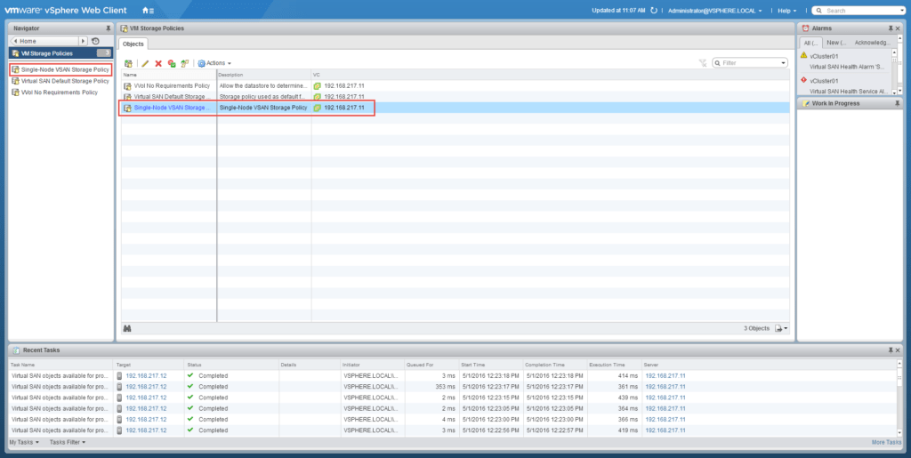The image size is (911, 458).
Task: Open the My Tasks dropdown
Action: pos(24,442)
